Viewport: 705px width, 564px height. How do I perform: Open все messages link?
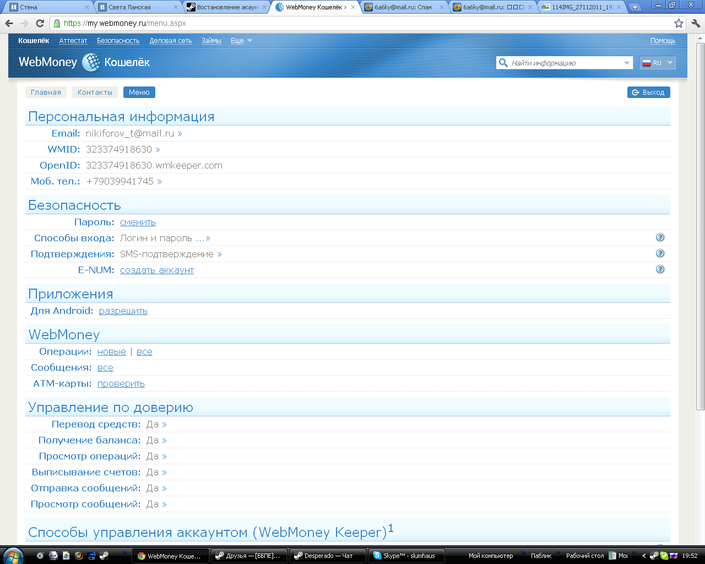pyautogui.click(x=105, y=368)
